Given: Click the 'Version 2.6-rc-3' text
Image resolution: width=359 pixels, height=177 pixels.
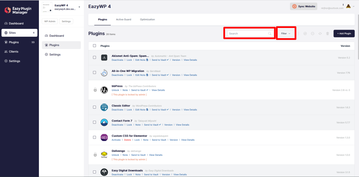Looking at the screenshot, I should tap(341, 90).
